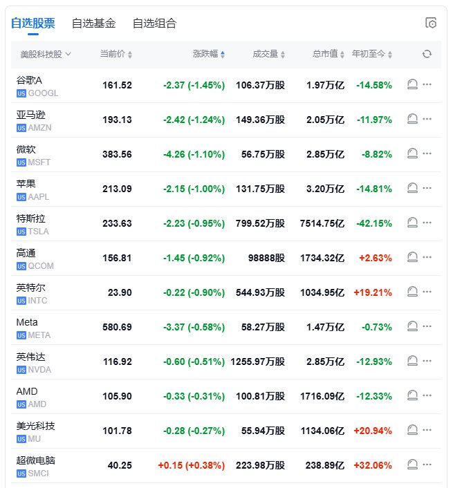The image size is (453, 488).
Task: Set alert bell for 美光科技 MU
Action: (x=412, y=430)
